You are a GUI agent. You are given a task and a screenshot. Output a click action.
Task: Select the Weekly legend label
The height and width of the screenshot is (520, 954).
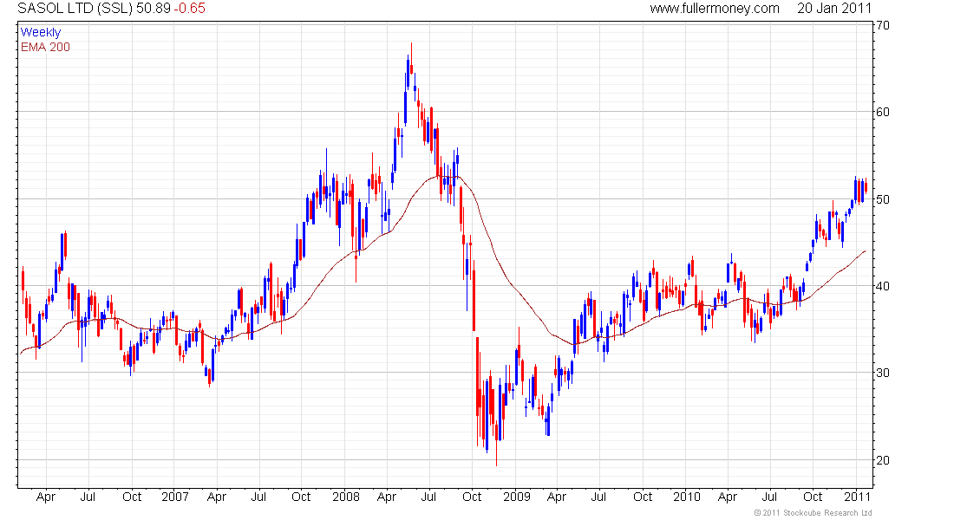tap(41, 32)
